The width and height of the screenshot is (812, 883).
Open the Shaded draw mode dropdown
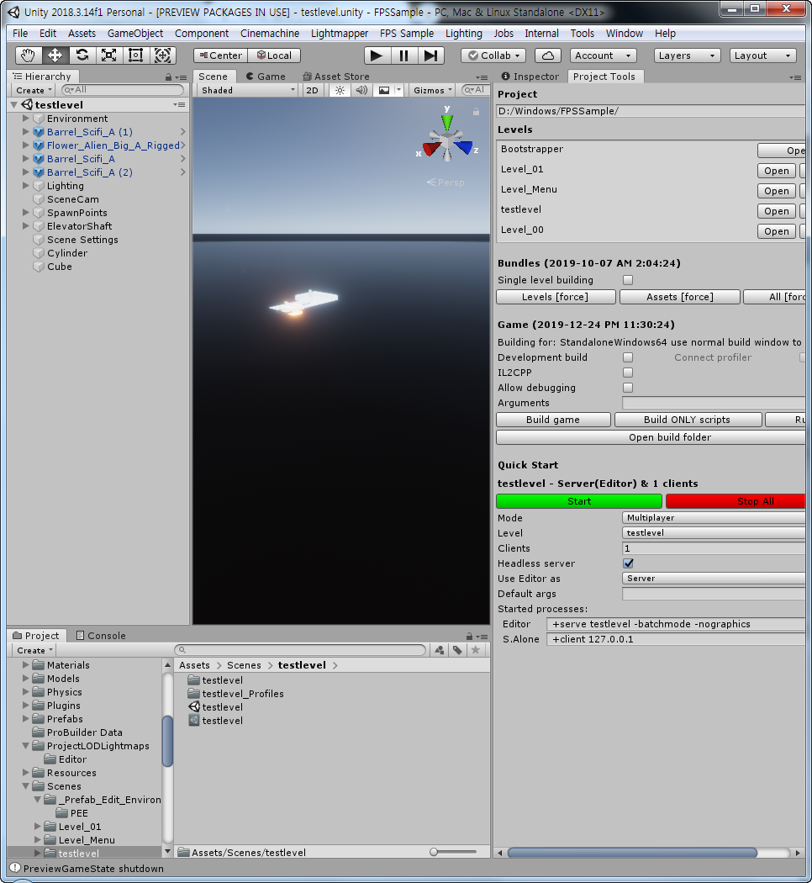[x=248, y=90]
